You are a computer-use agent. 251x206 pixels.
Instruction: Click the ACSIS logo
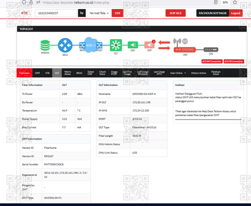pos(24,13)
